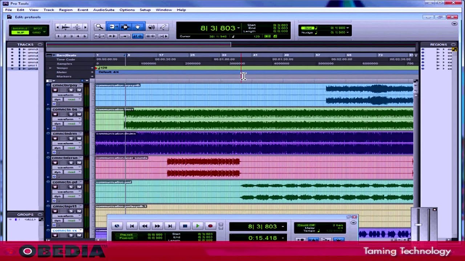The height and width of the screenshot is (261, 465).
Task: Click the MIDI vertical zoom icon
Action: (76, 27)
